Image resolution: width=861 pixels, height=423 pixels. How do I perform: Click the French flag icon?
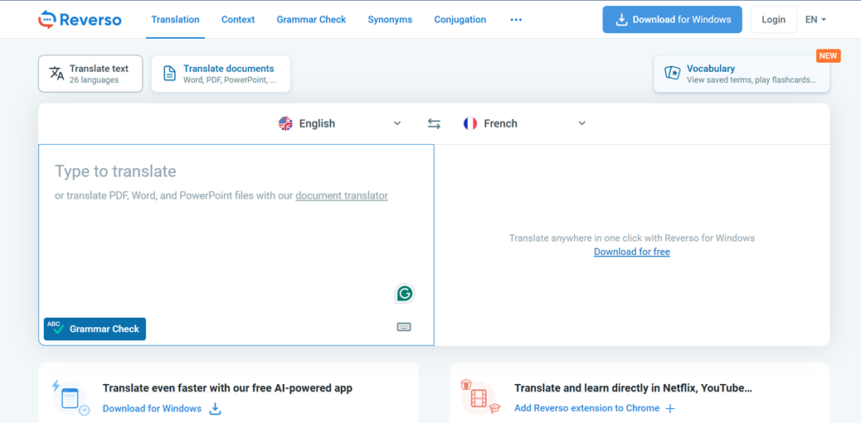click(470, 124)
